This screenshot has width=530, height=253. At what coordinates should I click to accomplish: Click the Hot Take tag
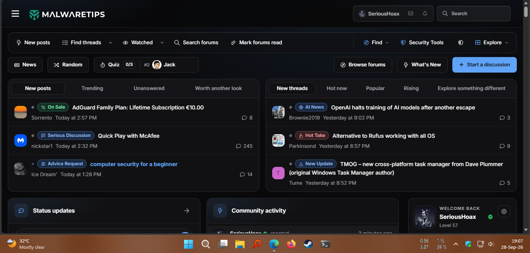click(312, 135)
